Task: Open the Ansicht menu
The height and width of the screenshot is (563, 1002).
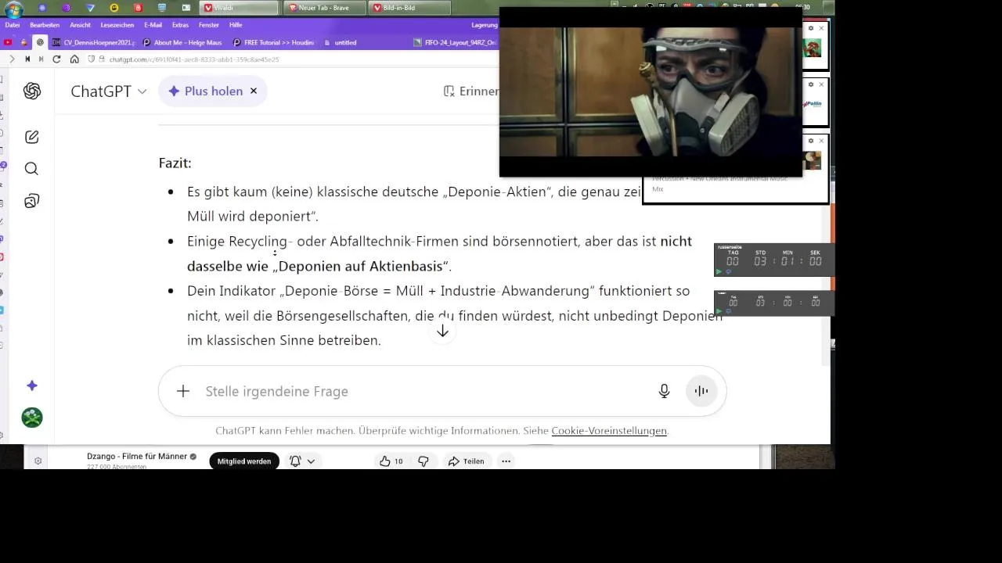Action: (x=80, y=25)
